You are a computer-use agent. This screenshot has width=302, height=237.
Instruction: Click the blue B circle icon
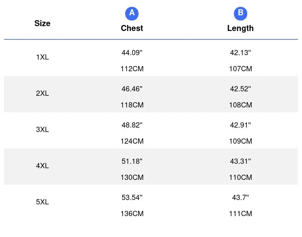point(240,14)
